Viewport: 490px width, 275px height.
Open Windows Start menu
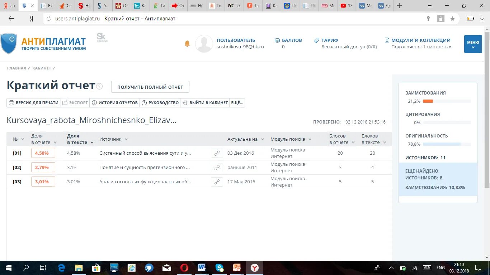[x=8, y=268]
